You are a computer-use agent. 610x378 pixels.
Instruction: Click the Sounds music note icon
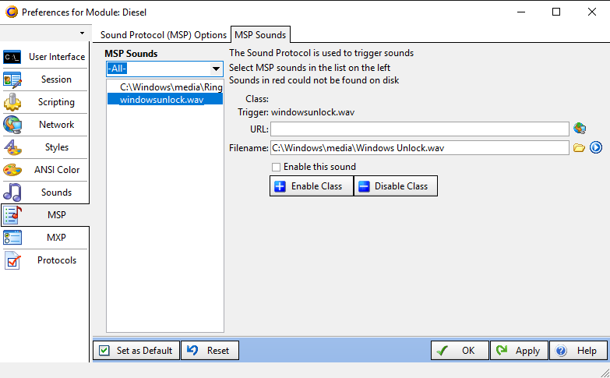(12, 193)
